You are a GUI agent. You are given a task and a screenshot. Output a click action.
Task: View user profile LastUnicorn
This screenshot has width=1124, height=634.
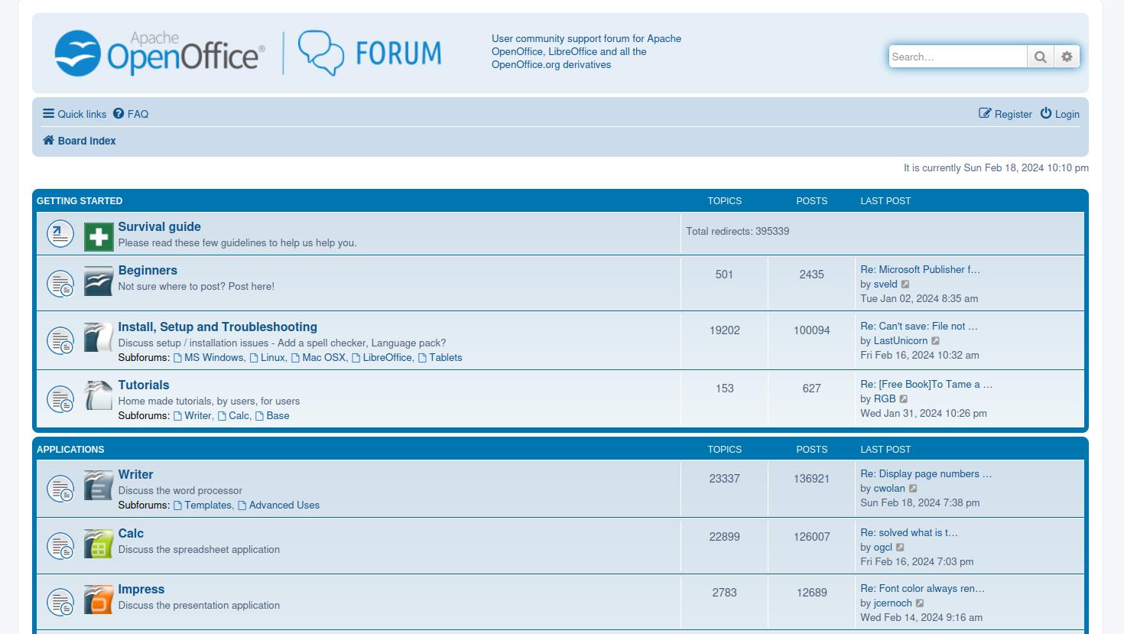(901, 341)
